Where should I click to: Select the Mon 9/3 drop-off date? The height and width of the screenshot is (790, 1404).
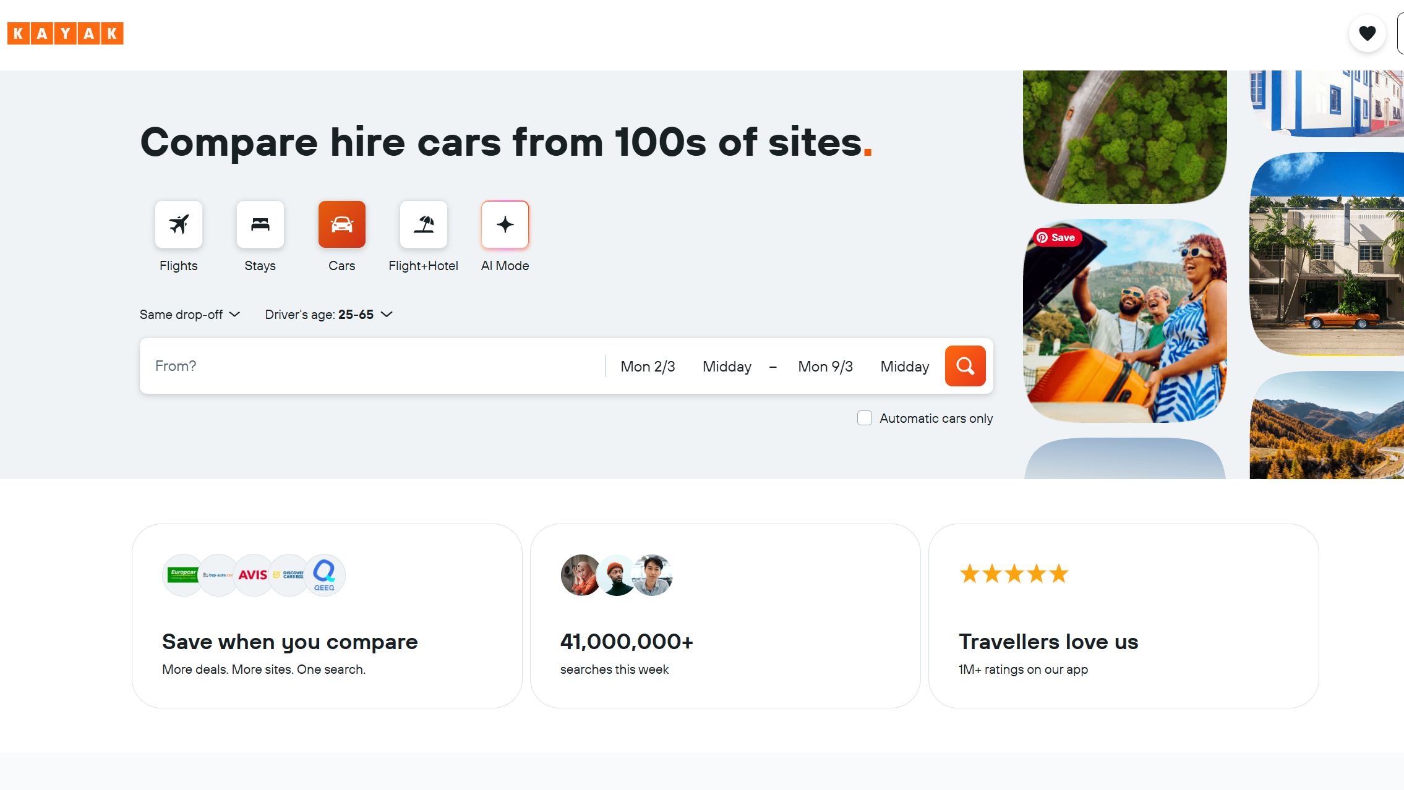pyautogui.click(x=825, y=366)
